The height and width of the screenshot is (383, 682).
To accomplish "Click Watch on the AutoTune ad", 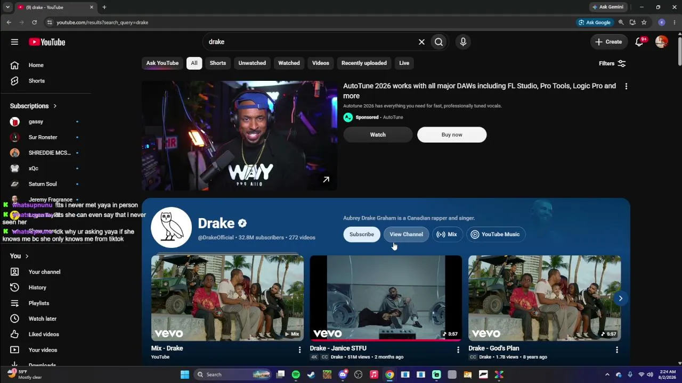I will 378,135.
